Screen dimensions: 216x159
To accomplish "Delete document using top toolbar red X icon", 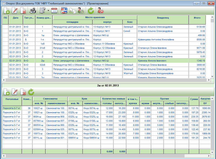I will (x=23, y=11).
